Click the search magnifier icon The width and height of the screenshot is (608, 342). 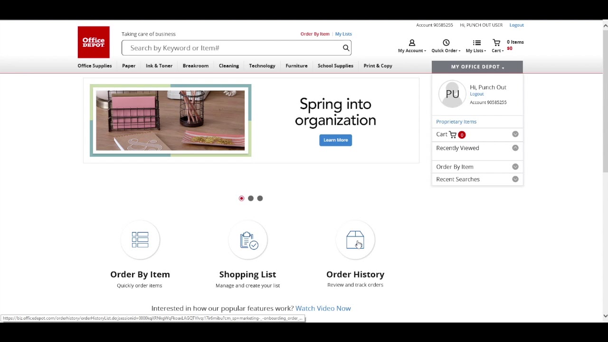coord(346,47)
